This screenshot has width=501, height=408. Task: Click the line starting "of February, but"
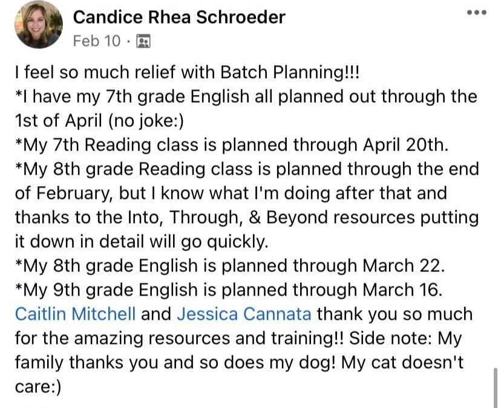click(231, 193)
